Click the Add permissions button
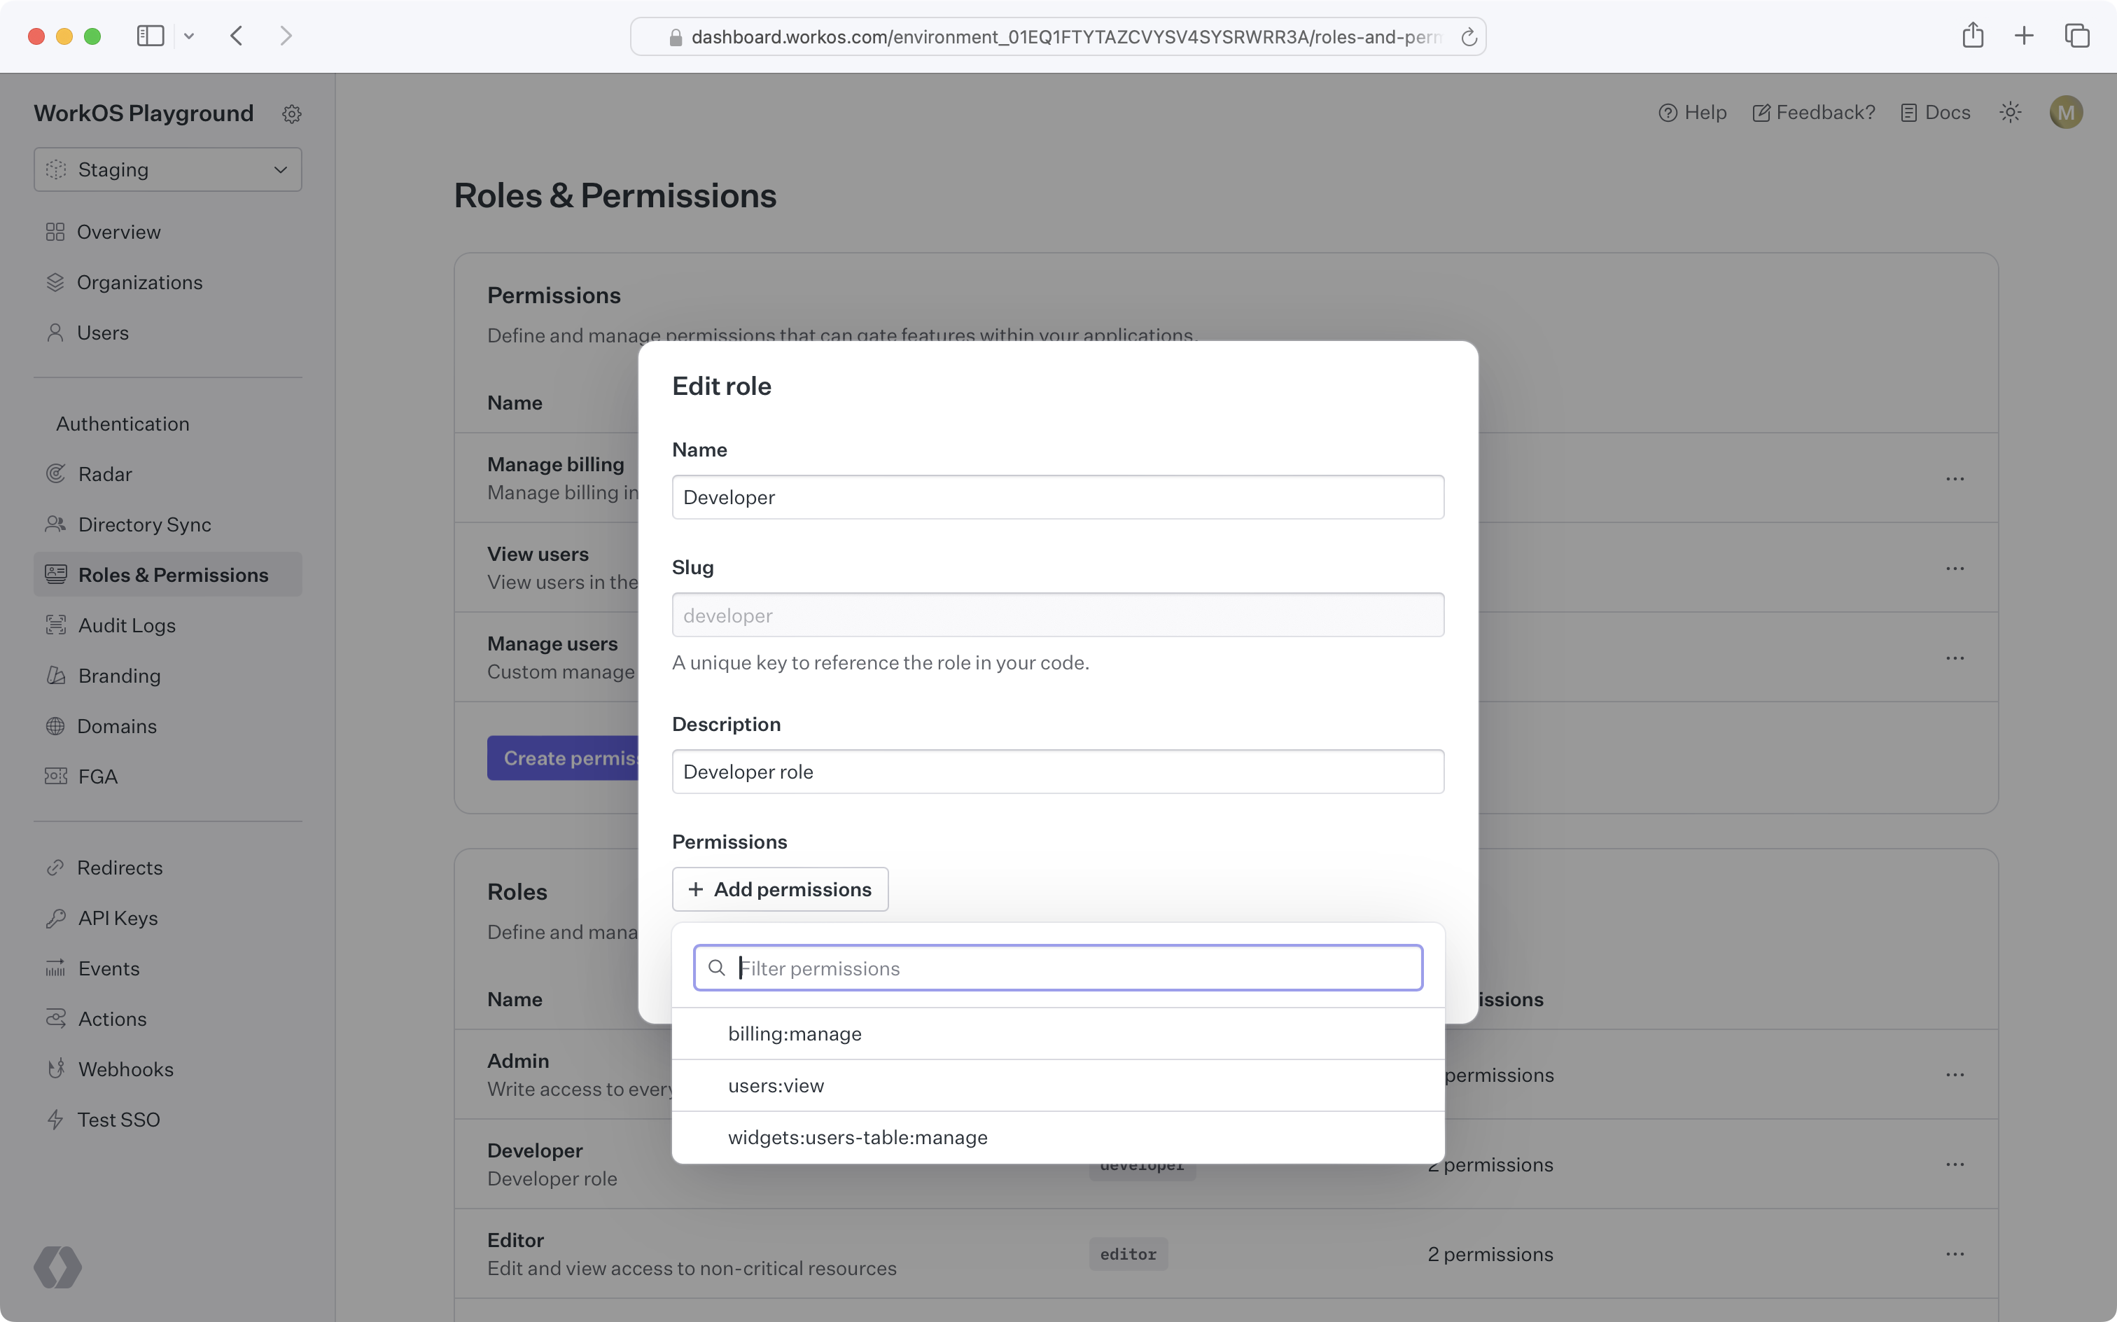 [x=780, y=889]
